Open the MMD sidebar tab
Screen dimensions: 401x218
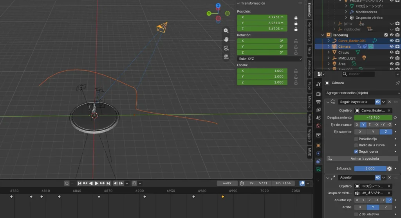[x=309, y=152]
